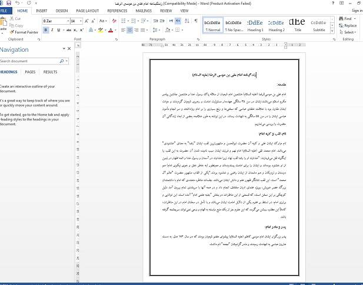363x285 pixels.
Task: Click the Paste clipboard icon
Action: tap(4, 22)
